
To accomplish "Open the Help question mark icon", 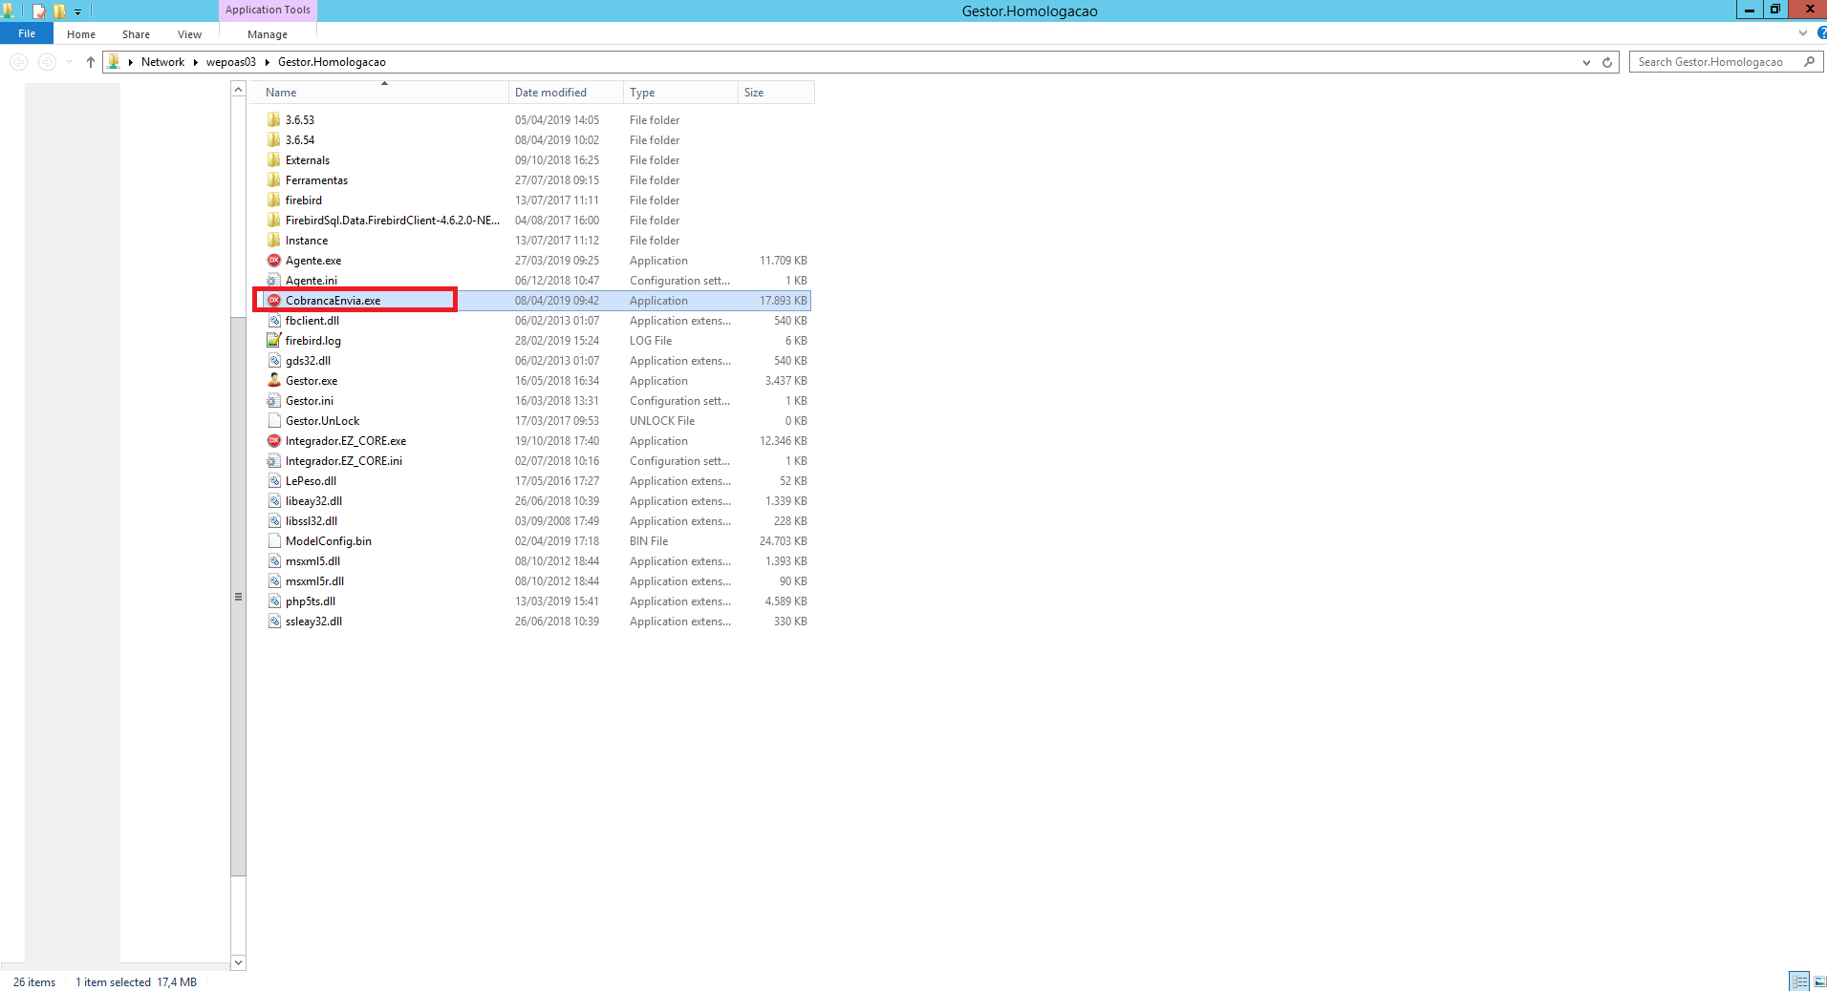I will 1821,33.
